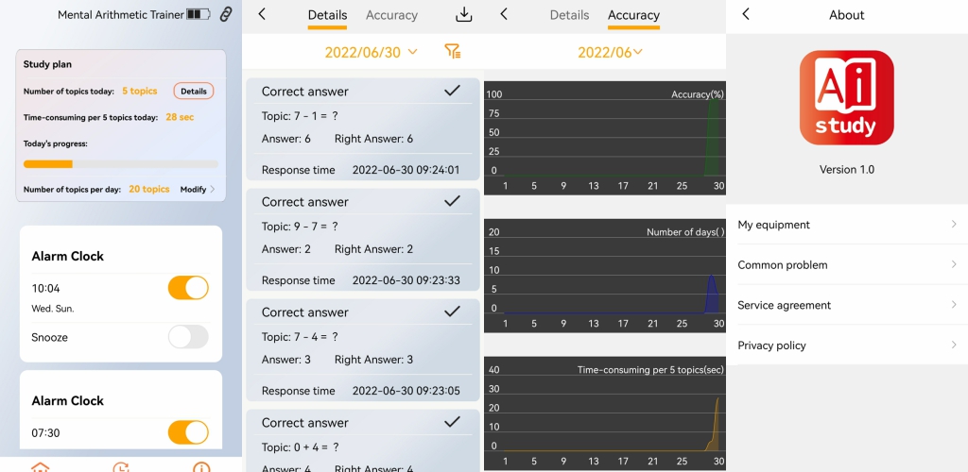Tap today's progress bar
Image resolution: width=968 pixels, height=472 pixels.
[x=120, y=164]
